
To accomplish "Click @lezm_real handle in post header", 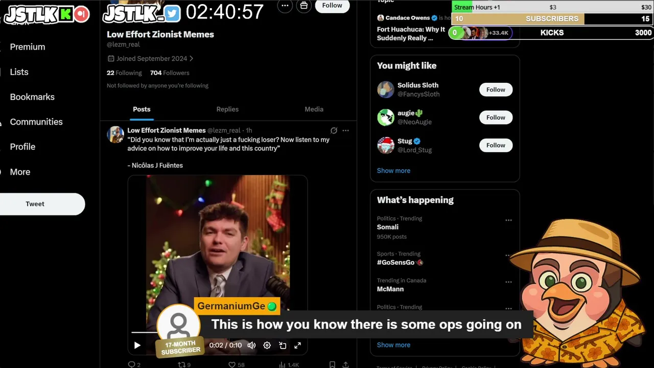I will (224, 130).
